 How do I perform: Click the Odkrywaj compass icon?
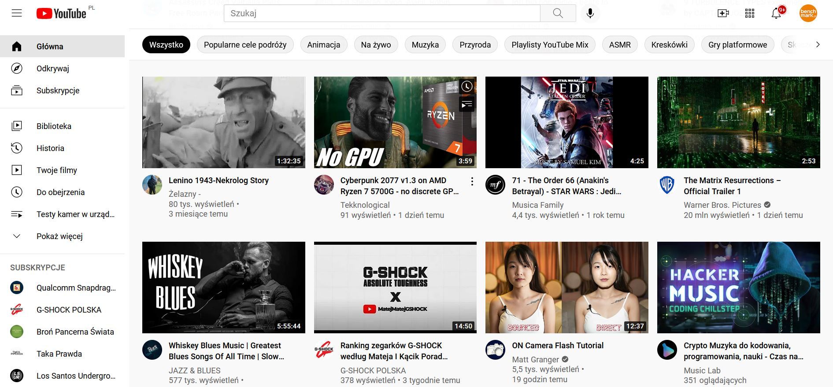click(x=17, y=68)
